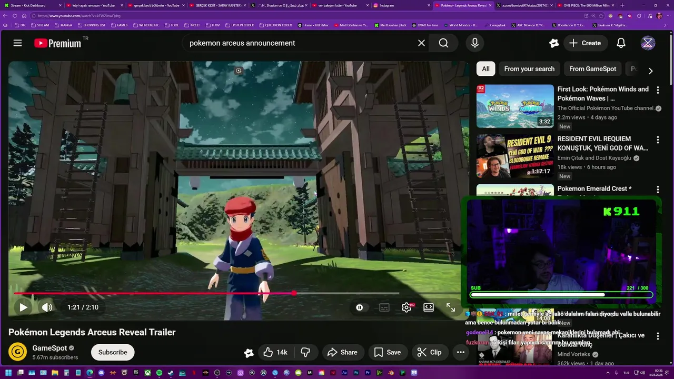The image size is (674, 379).
Task: Start voice search with the microphone
Action: (475, 43)
